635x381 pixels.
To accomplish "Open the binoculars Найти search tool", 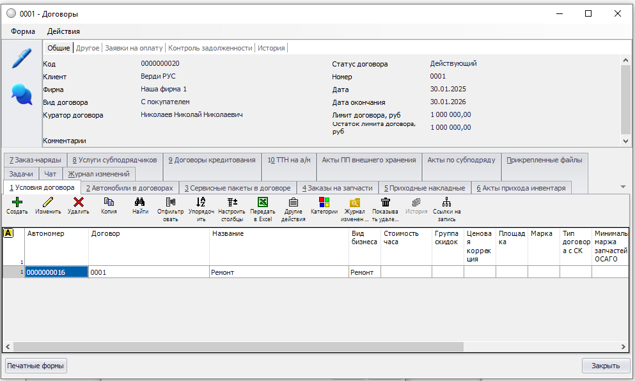I will (x=140, y=203).
